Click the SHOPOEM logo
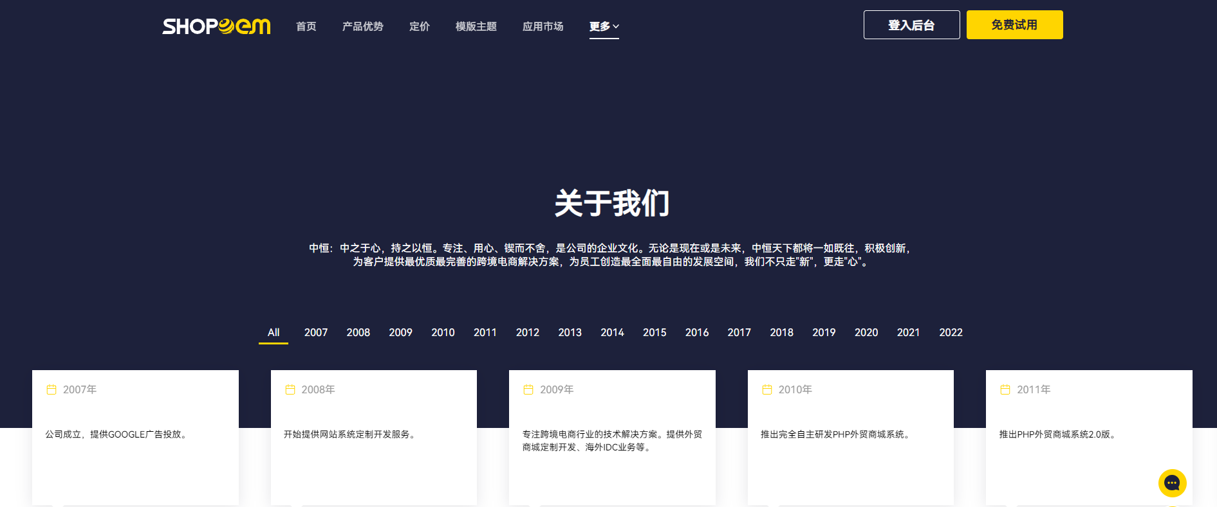Image resolution: width=1217 pixels, height=507 pixels. click(x=216, y=26)
